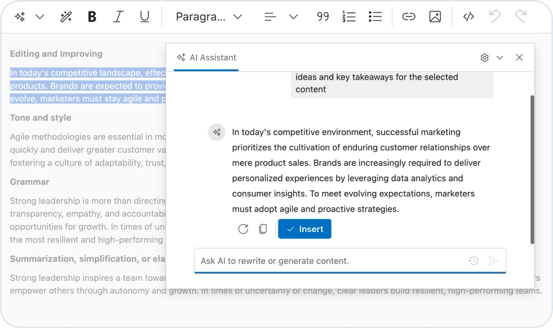Click the 'Agile methodologies are essential' paragraph
Screen dimensions: 553x328
[x=87, y=150]
